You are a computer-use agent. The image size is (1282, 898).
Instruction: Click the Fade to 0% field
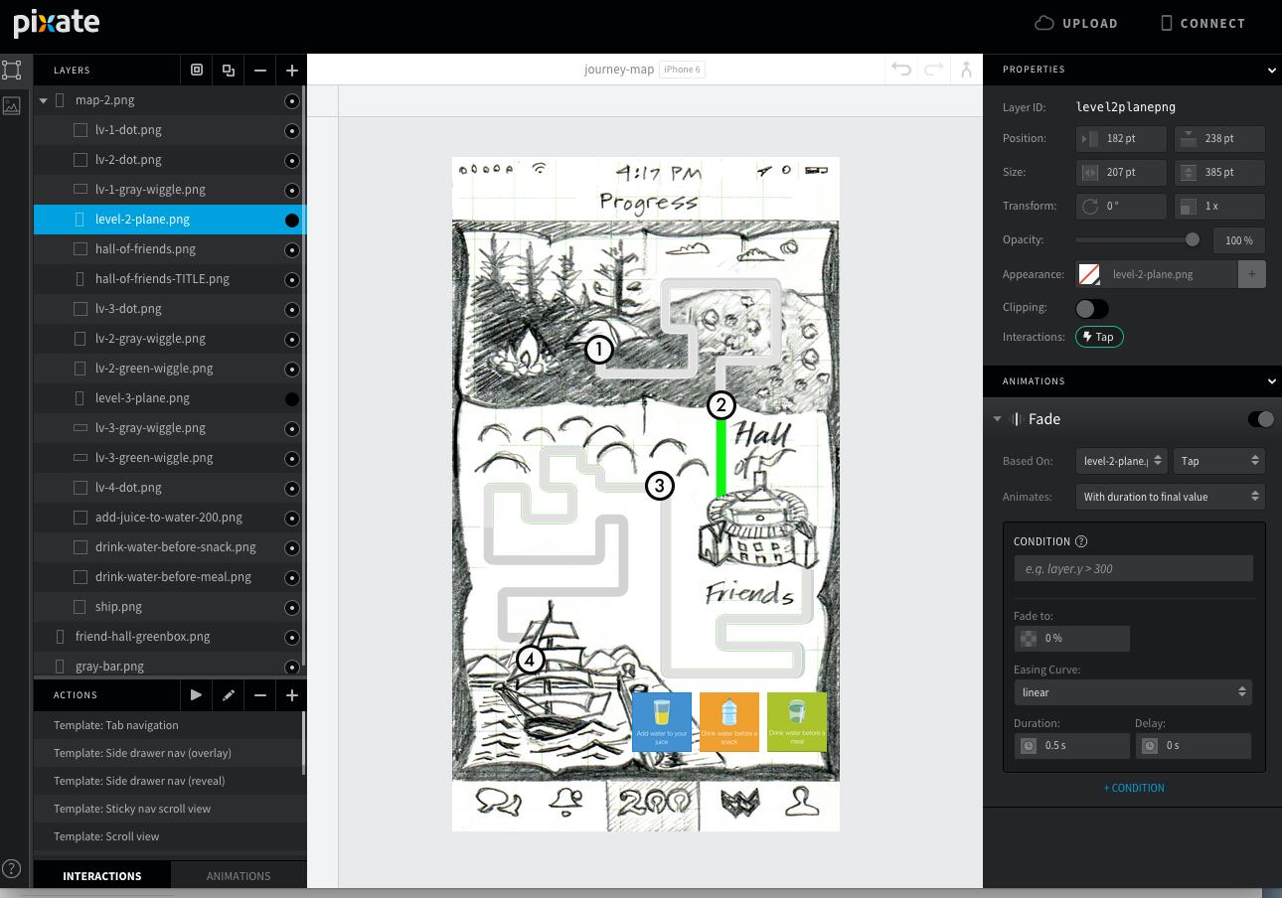tap(1071, 639)
